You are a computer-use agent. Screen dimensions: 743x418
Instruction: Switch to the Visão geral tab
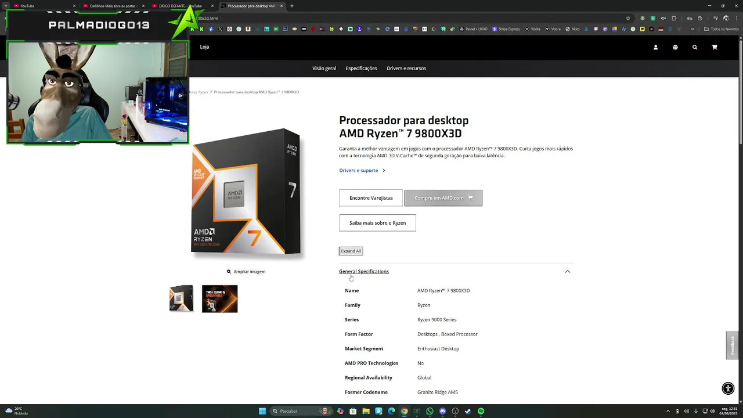click(324, 69)
